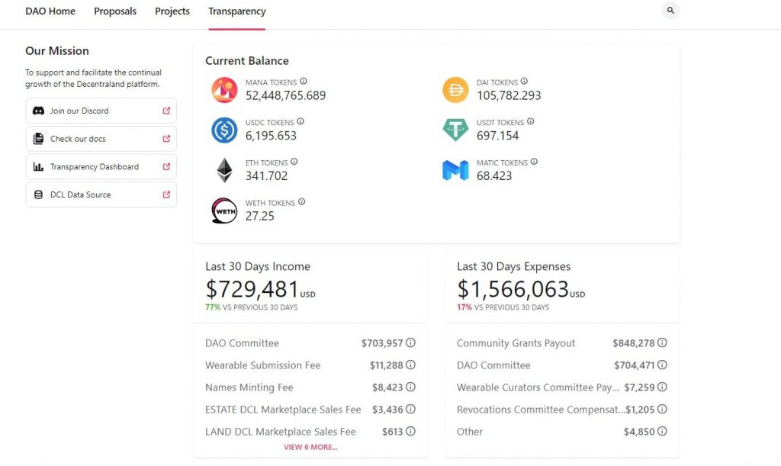Open the search magnifier icon
Viewport: 781px width, 466px height.
pyautogui.click(x=670, y=11)
